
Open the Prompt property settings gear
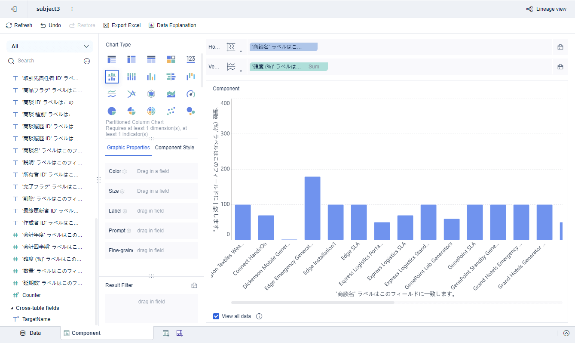[129, 231]
